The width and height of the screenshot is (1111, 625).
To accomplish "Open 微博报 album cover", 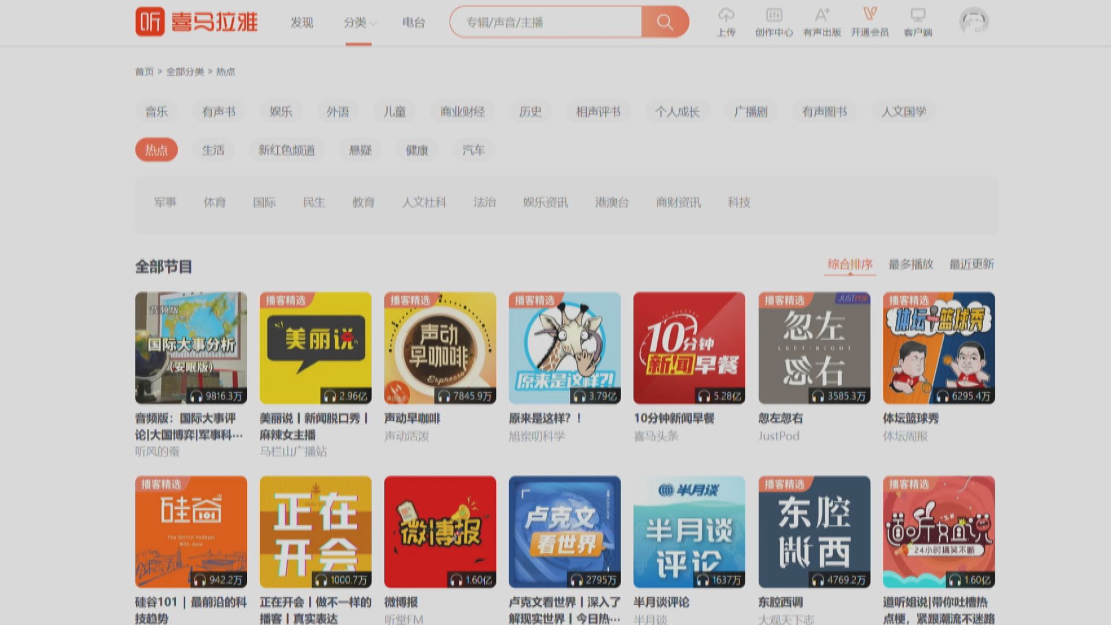I will click(x=440, y=532).
